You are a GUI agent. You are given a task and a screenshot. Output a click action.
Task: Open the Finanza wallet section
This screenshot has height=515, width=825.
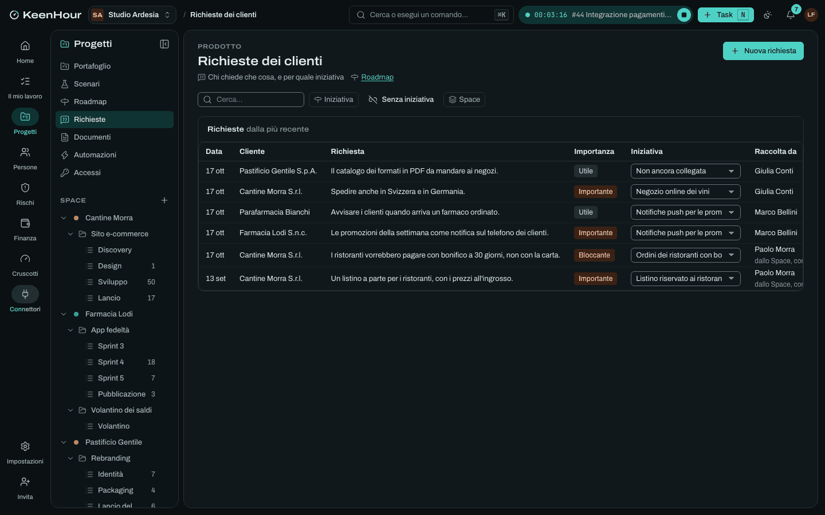click(25, 229)
